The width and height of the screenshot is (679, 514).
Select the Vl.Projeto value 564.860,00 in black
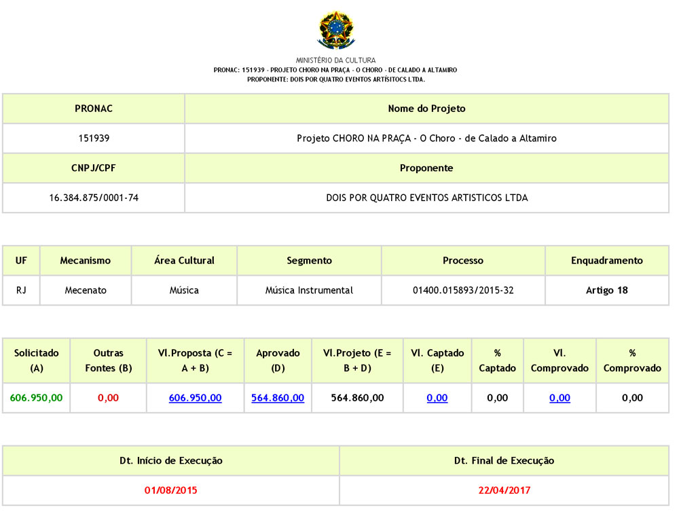[357, 397]
